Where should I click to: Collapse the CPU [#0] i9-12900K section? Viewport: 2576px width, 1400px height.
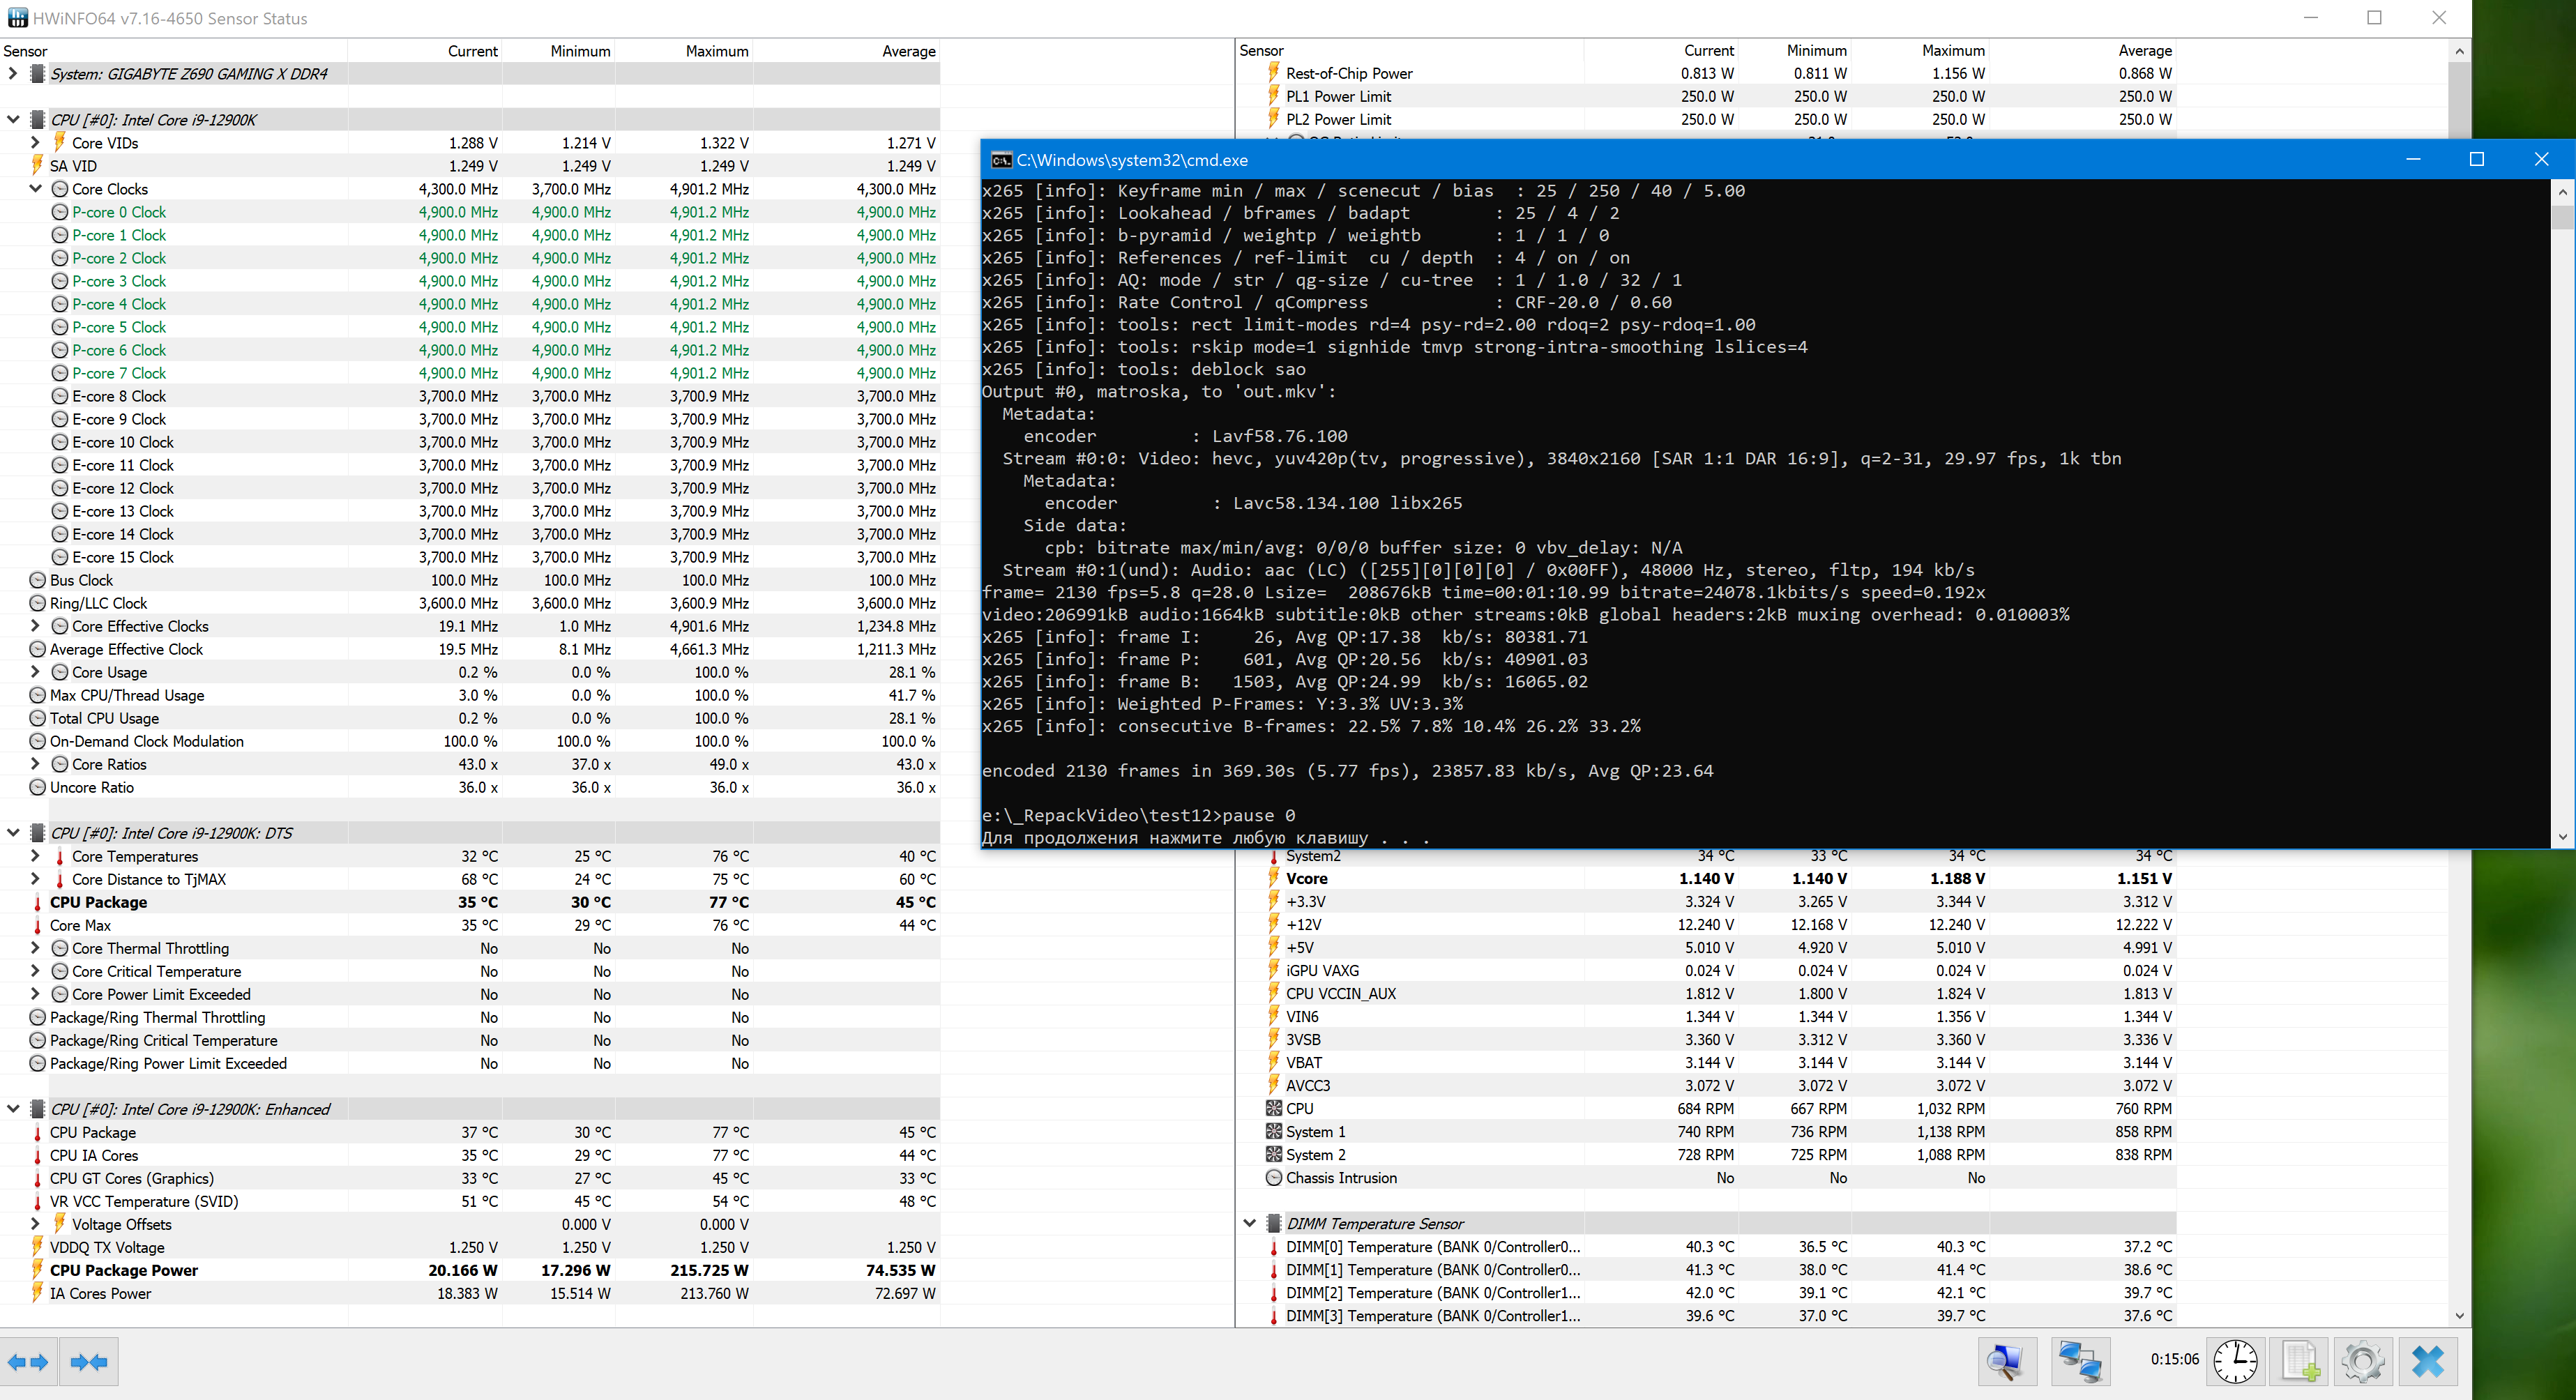[13, 120]
